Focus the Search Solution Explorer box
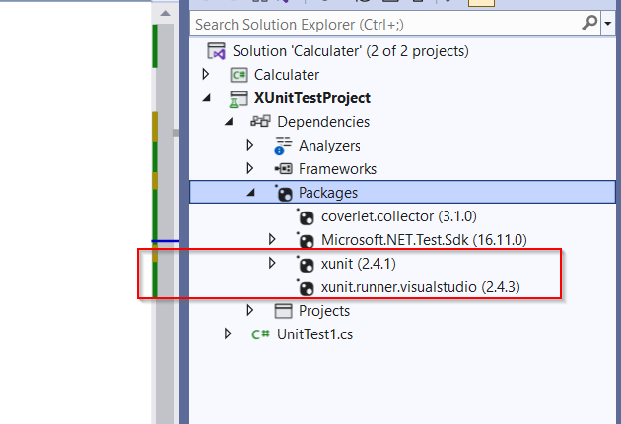This screenshot has width=621, height=424. pos(386,25)
